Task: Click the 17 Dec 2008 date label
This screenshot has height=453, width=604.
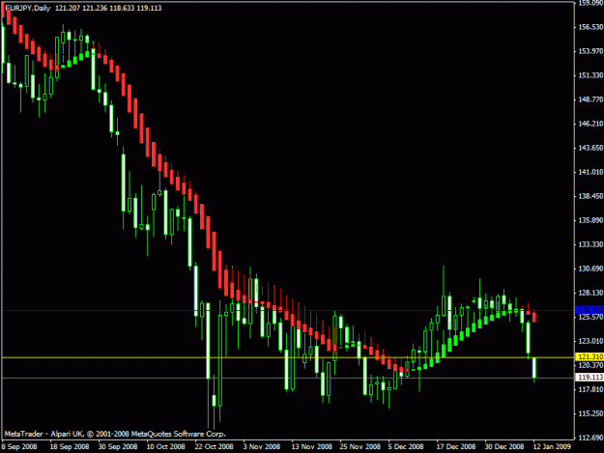Action: (456, 447)
